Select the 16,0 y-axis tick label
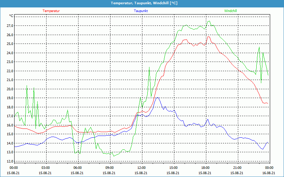Screen dimensions: 284x177 9,125
